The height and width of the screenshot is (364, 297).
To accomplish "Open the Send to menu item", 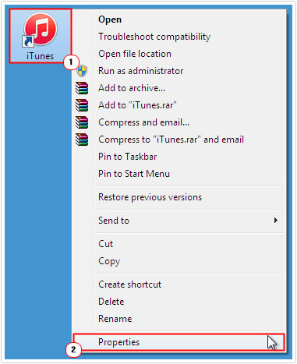I will coord(179,221).
